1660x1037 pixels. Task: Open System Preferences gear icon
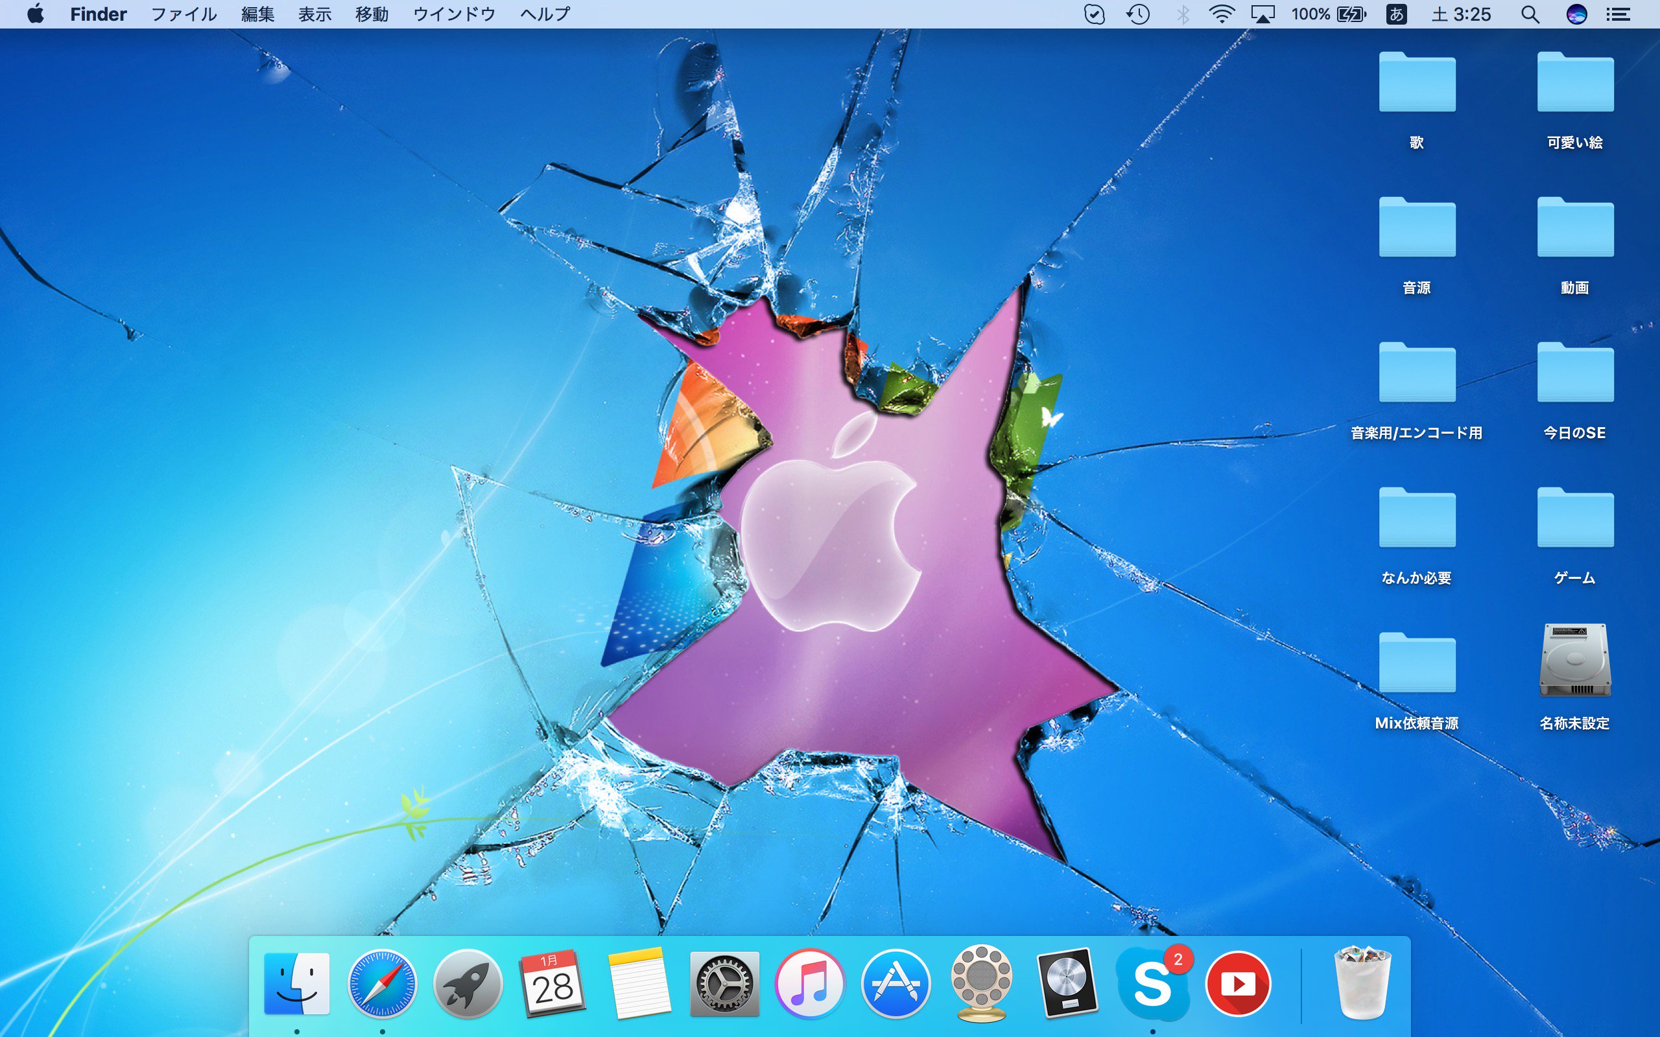point(724,983)
